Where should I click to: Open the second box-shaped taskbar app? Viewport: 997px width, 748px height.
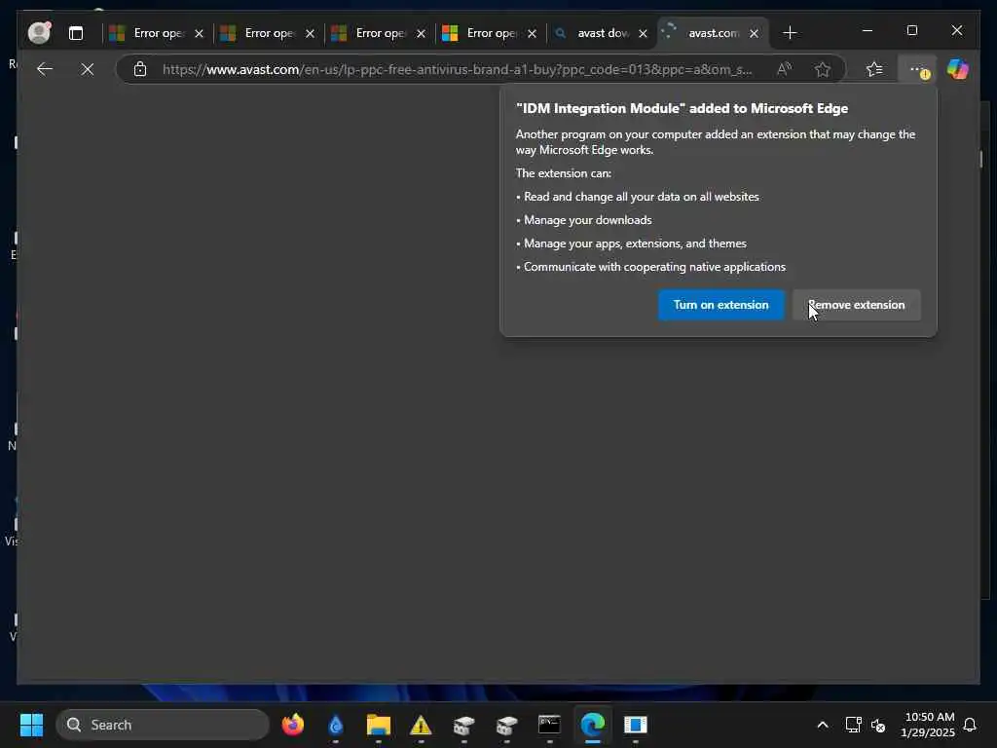click(x=506, y=725)
